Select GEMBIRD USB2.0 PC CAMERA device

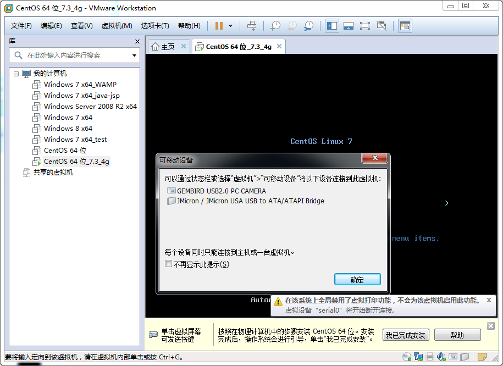[x=217, y=191]
